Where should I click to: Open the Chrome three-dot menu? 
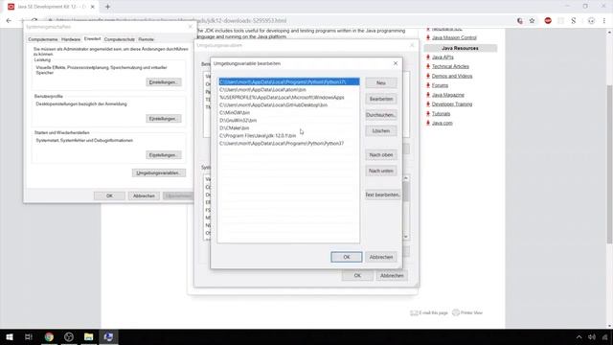(604, 21)
